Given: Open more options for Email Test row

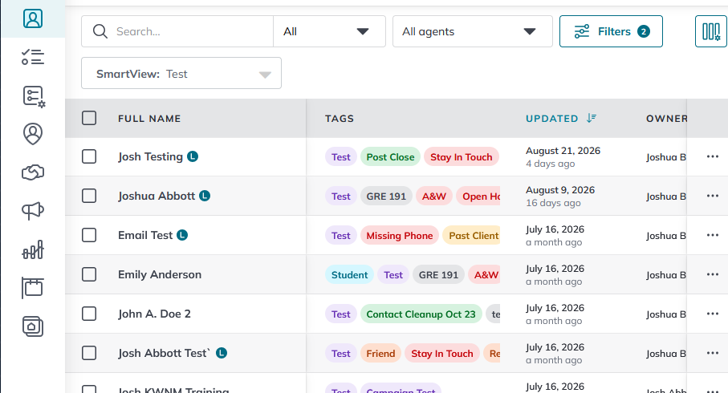Looking at the screenshot, I should [713, 235].
